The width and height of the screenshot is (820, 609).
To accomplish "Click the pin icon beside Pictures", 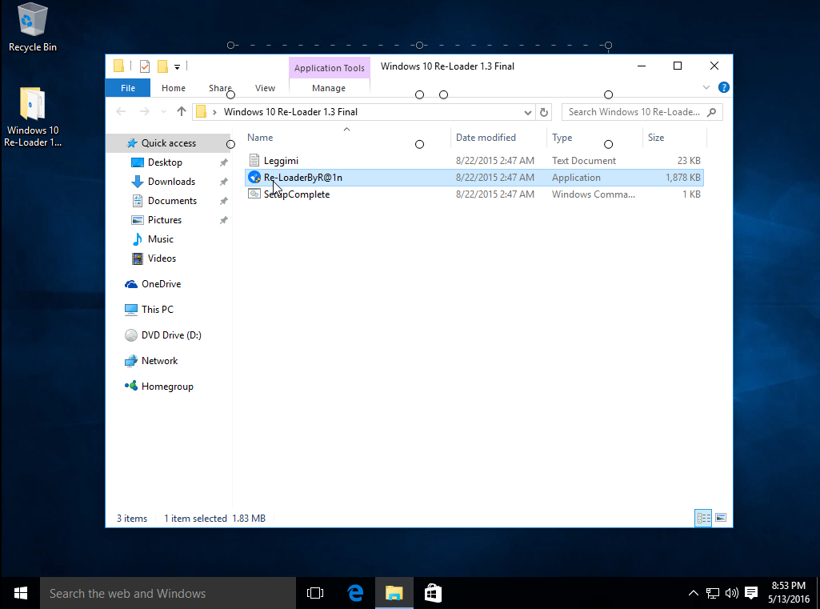I will (x=223, y=220).
